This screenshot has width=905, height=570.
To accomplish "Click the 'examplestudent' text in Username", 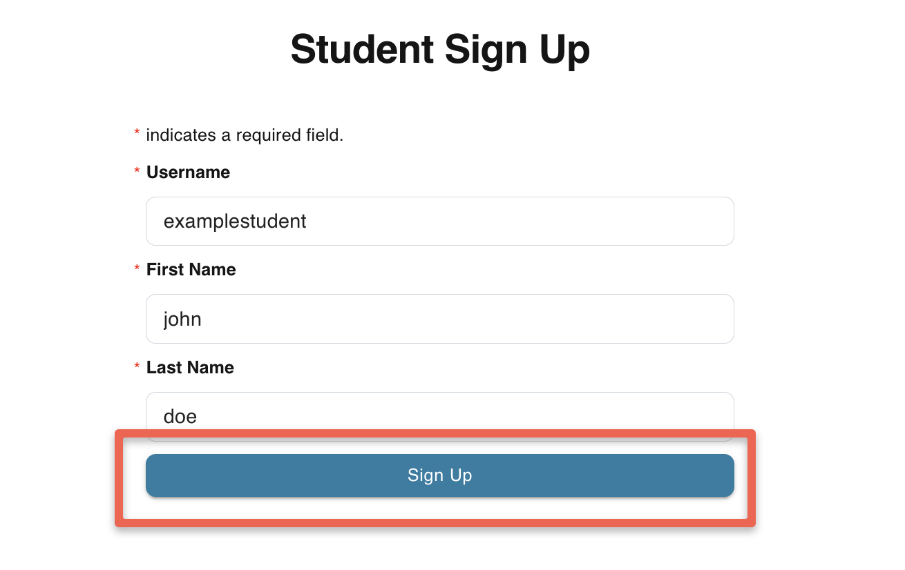I will 235,221.
